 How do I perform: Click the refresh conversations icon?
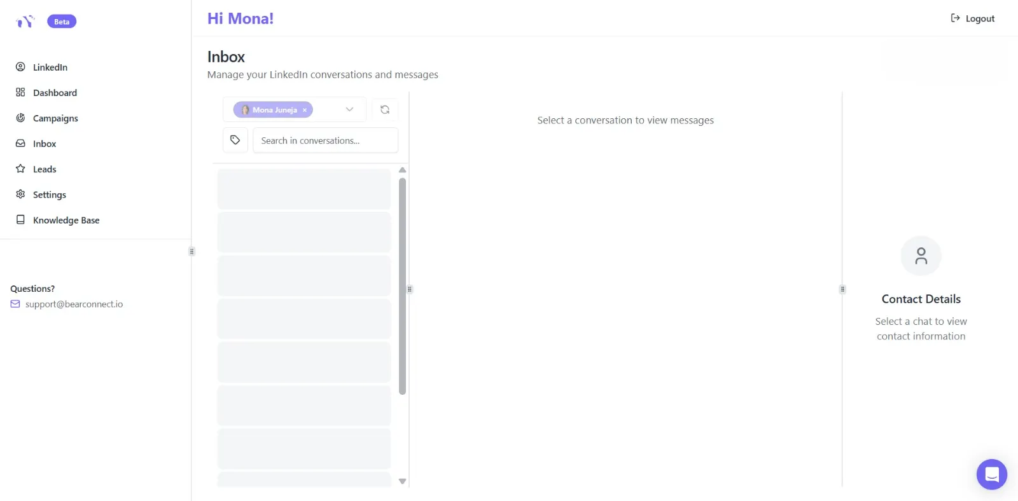[x=385, y=109]
